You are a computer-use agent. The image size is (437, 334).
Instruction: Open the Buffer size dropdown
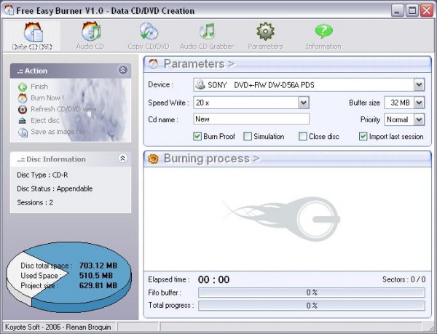click(419, 103)
